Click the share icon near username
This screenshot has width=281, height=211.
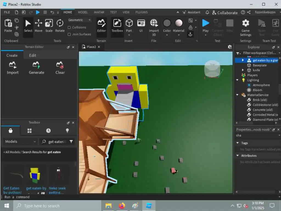click(x=249, y=12)
